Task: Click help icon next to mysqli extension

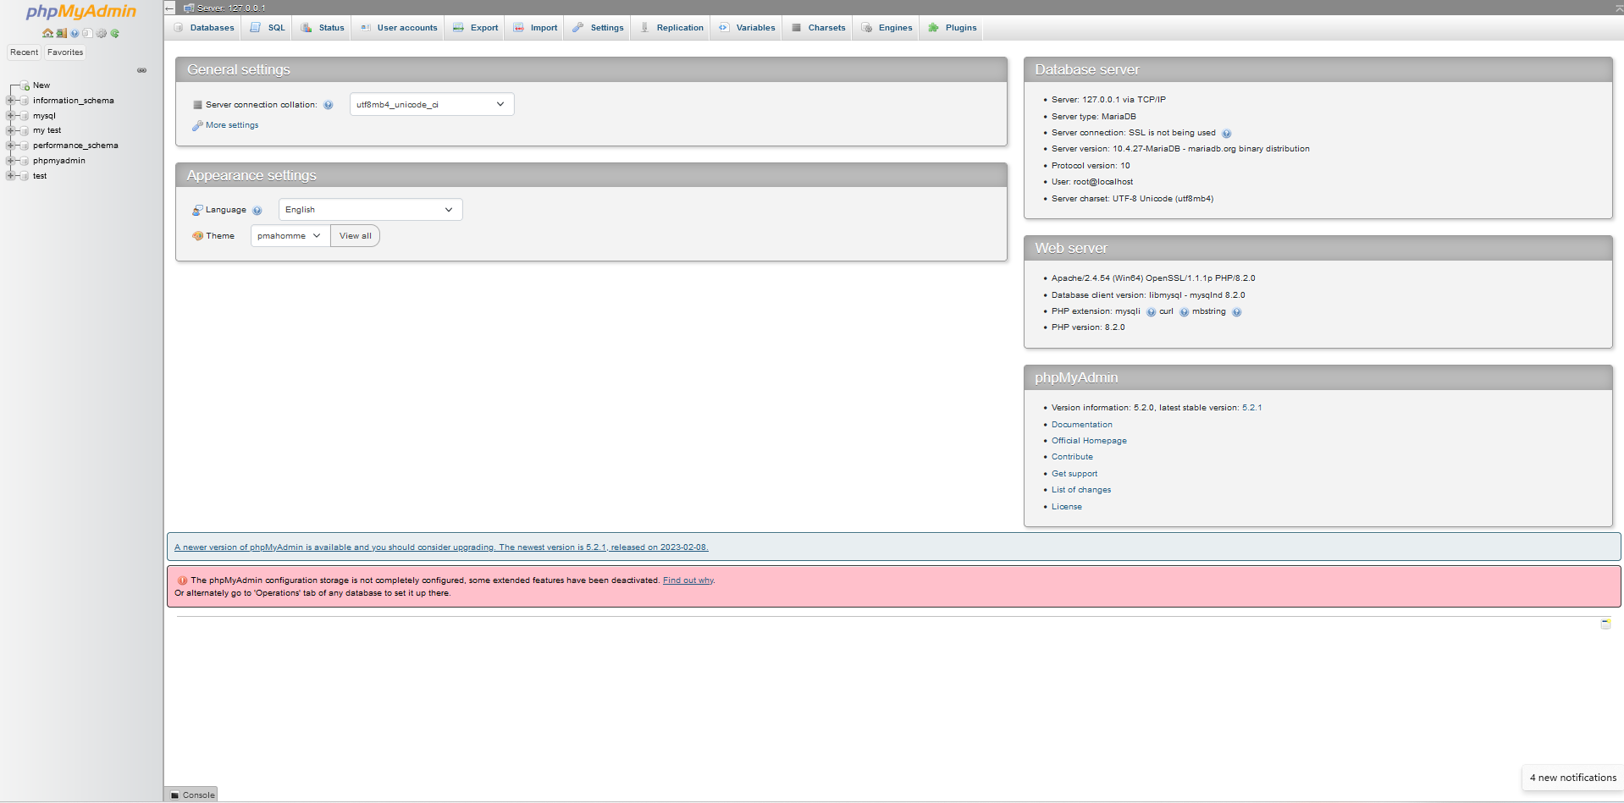Action: [1151, 312]
